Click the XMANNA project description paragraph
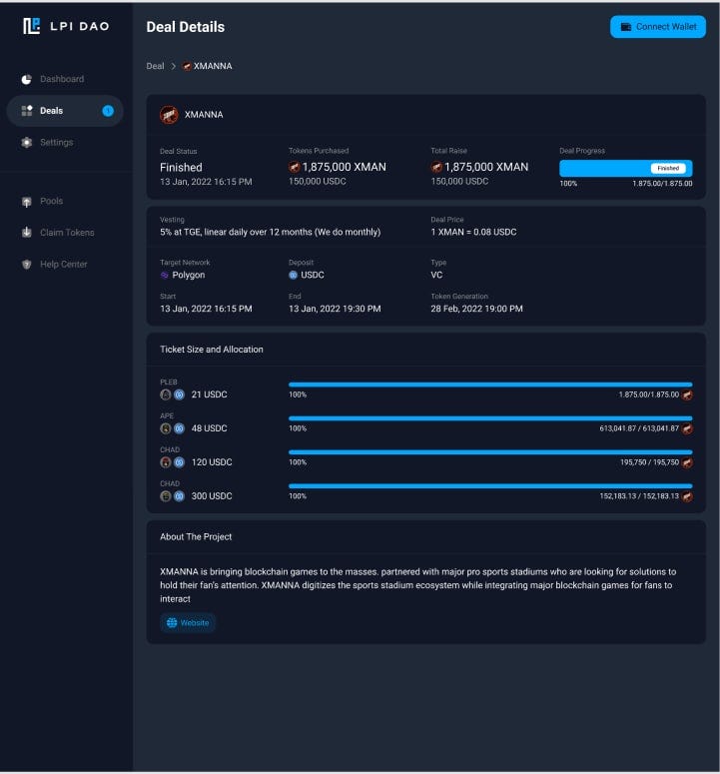The height and width of the screenshot is (774, 720). pos(418,585)
